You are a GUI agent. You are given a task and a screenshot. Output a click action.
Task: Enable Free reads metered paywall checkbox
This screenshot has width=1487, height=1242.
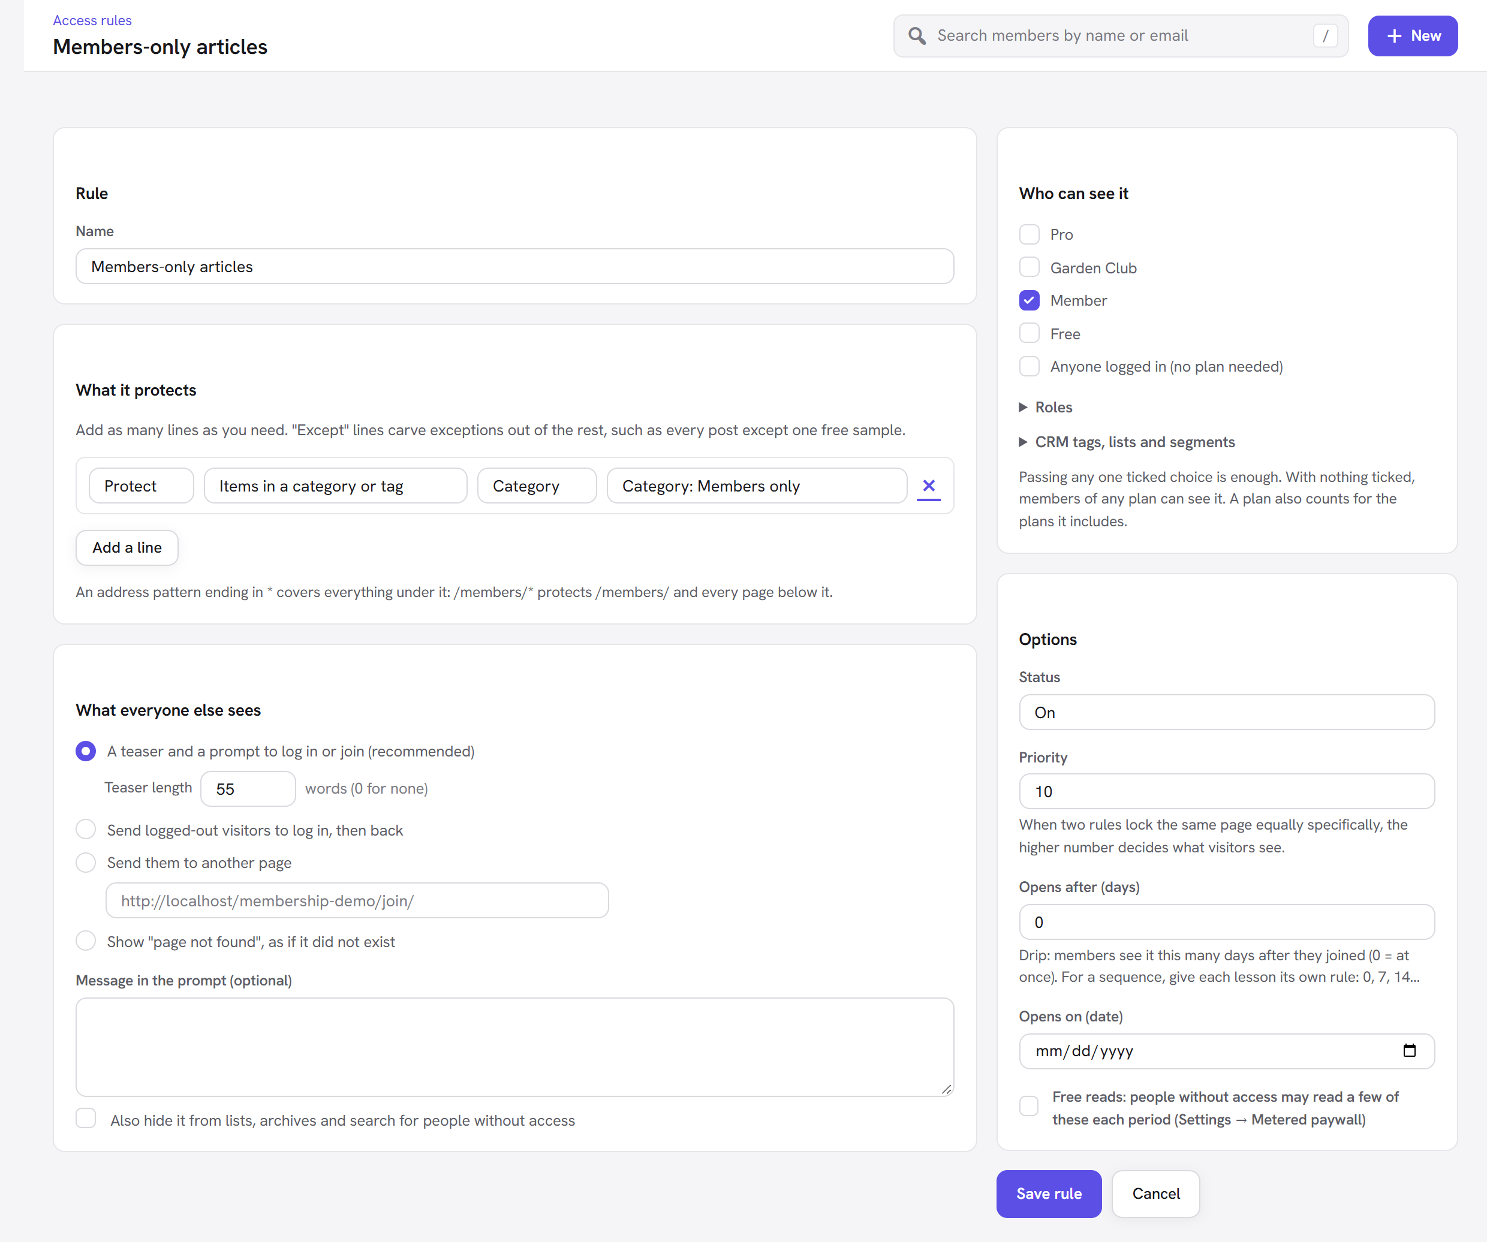pos(1030,1106)
